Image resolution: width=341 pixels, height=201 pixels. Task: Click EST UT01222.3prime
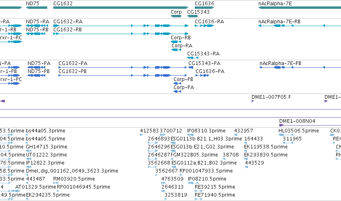click(x=46, y=155)
